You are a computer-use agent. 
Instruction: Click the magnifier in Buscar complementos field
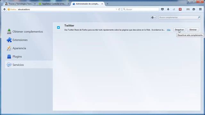coord(199,17)
